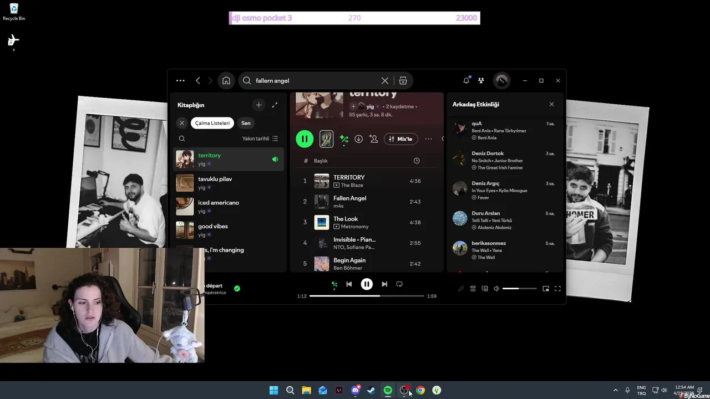This screenshot has width=710, height=399.
Task: Open more options dots for playlist
Action: tap(428, 139)
